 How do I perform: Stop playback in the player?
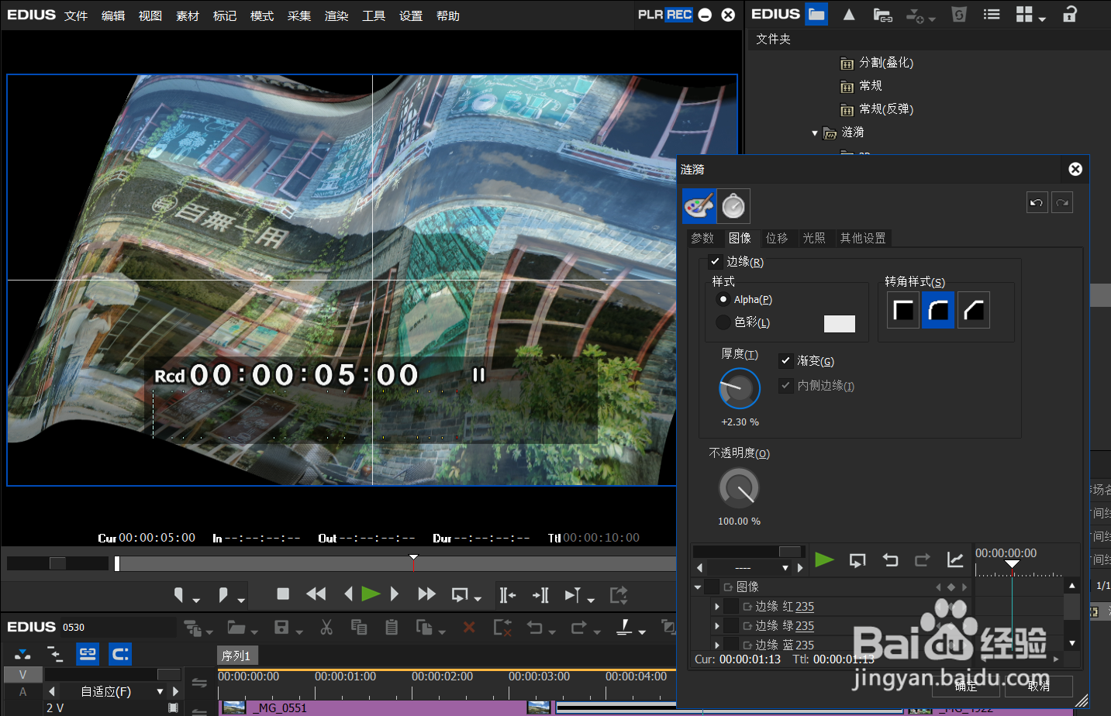click(283, 594)
